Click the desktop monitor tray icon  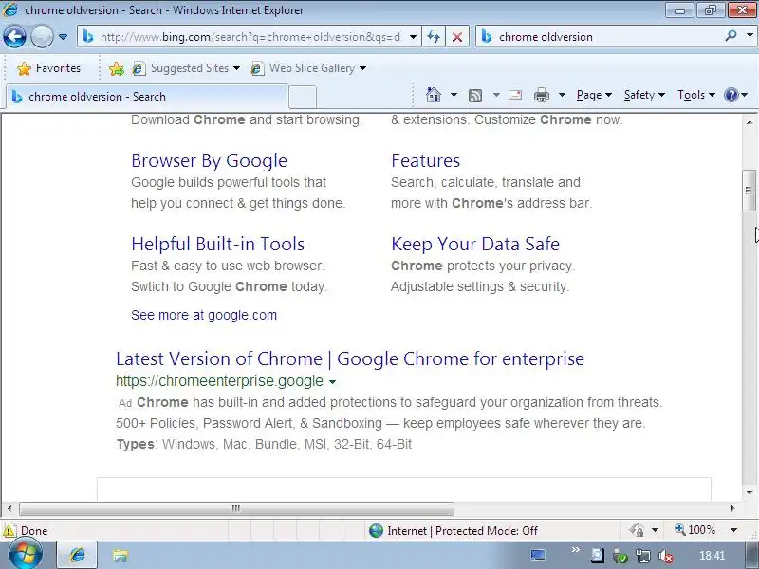point(538,555)
